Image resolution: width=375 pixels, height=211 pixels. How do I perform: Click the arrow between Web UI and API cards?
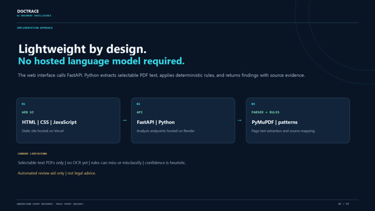pos(125,120)
